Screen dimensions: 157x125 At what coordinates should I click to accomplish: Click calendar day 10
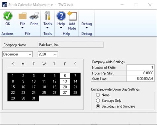(x=34, y=81)
